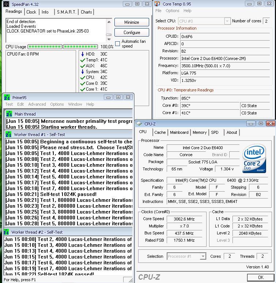Open the Test menu in Prime95
276x283 pixels.
click(9, 104)
